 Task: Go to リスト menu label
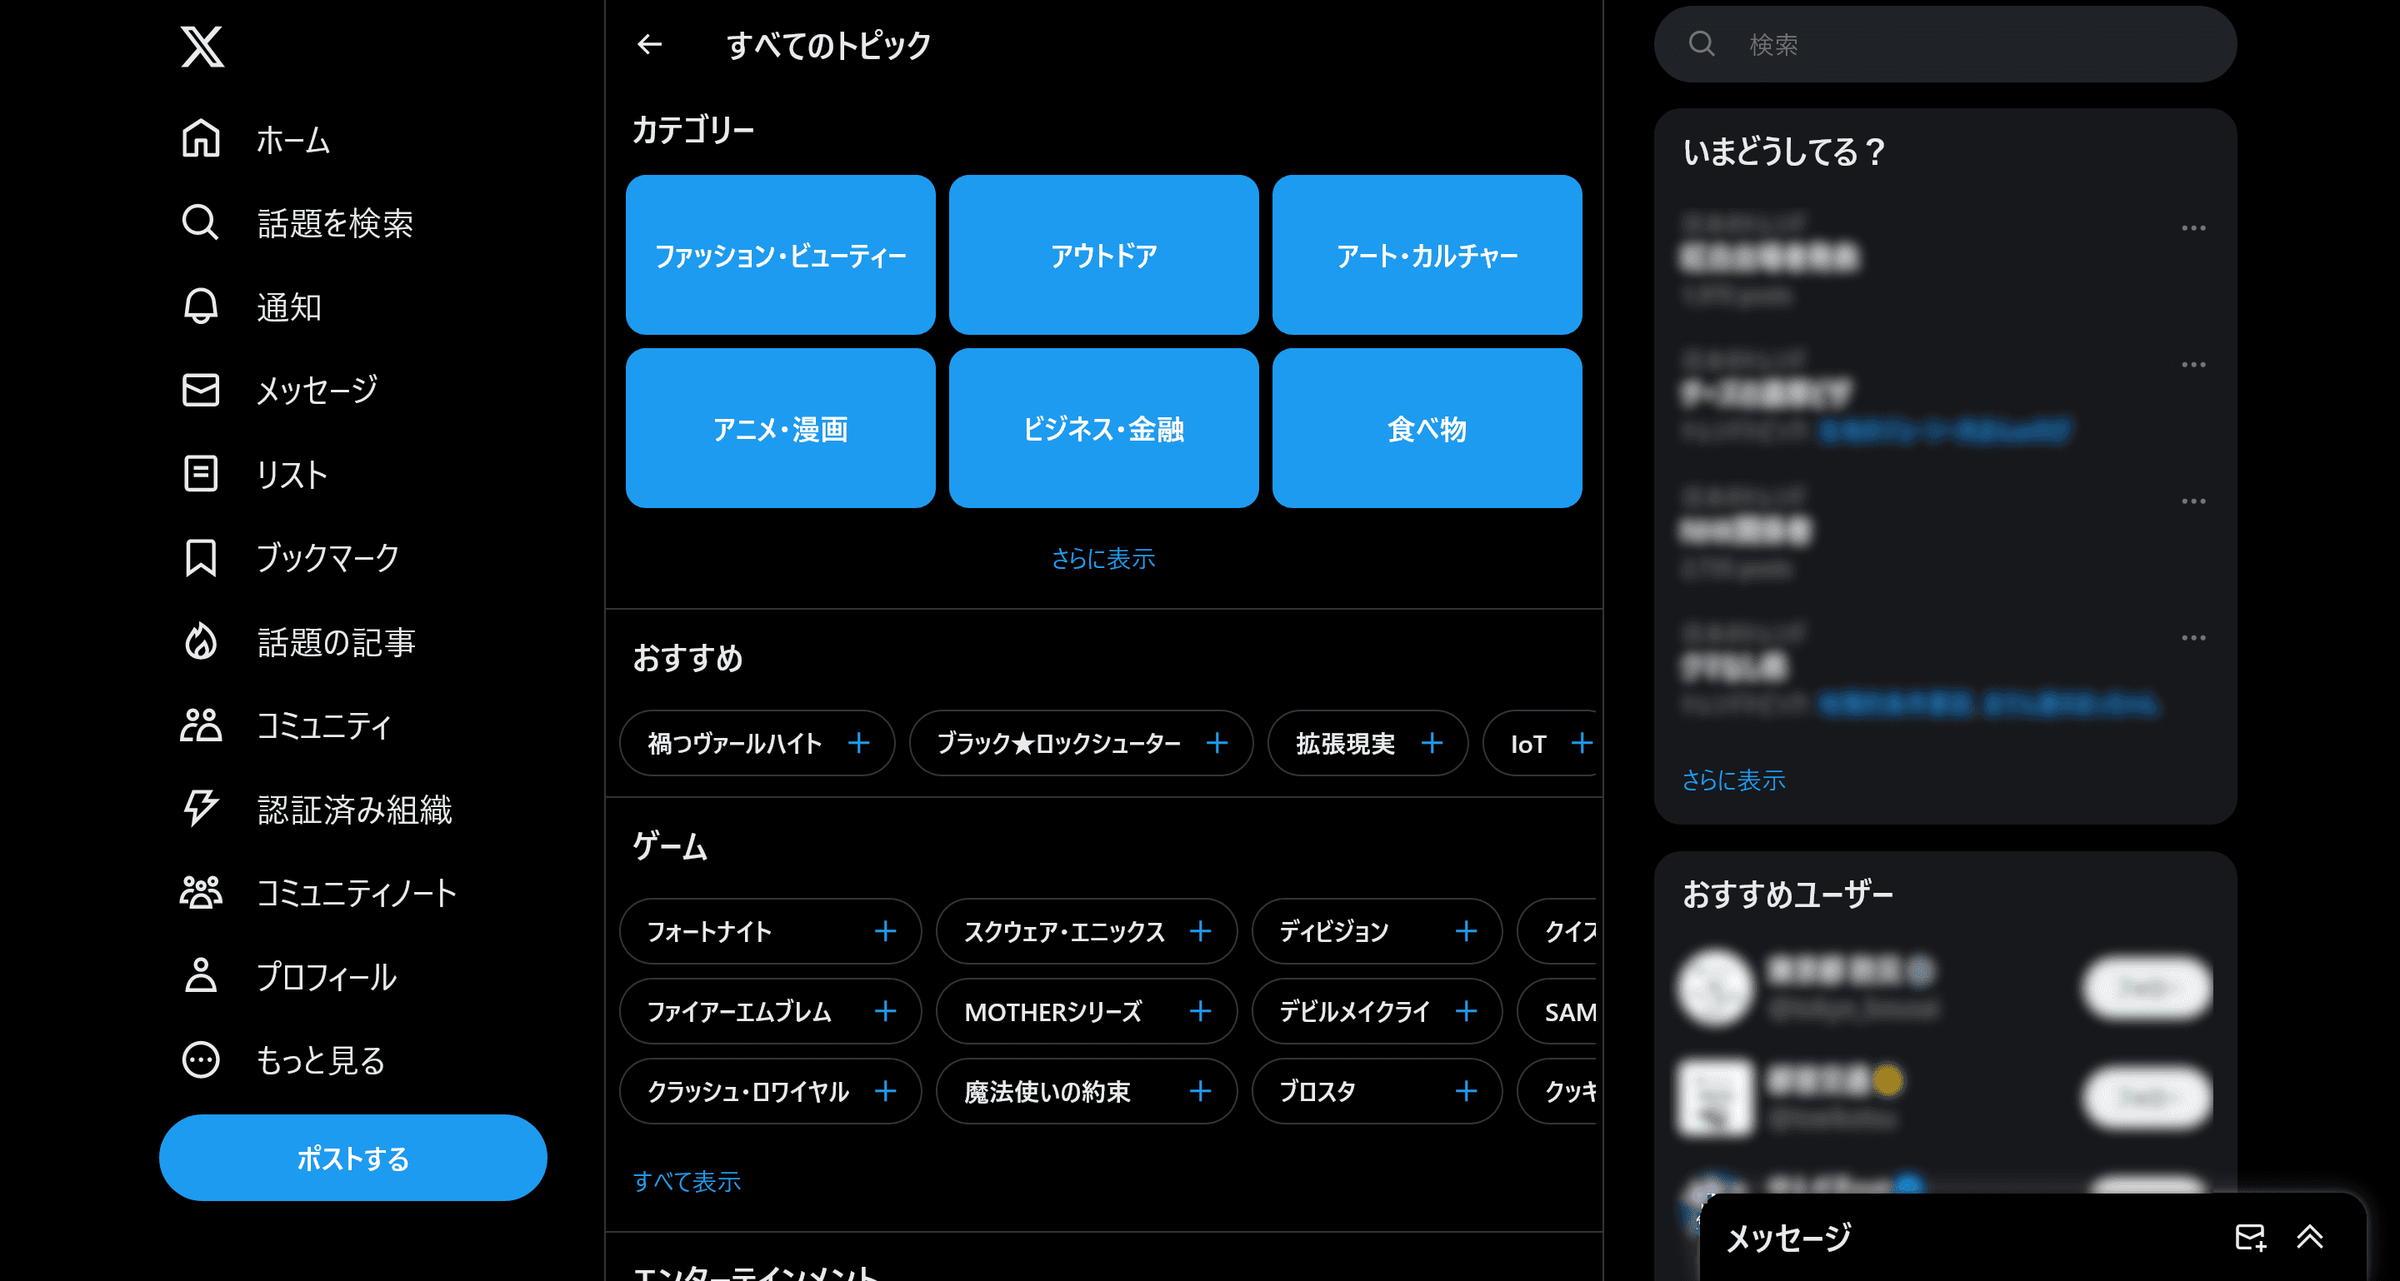coord(292,475)
